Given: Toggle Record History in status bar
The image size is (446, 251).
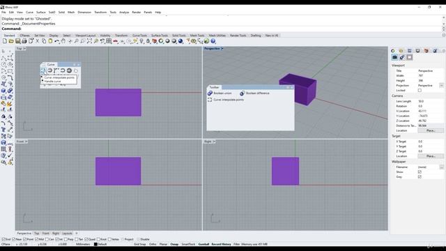Looking at the screenshot, I should pyautogui.click(x=221, y=244).
